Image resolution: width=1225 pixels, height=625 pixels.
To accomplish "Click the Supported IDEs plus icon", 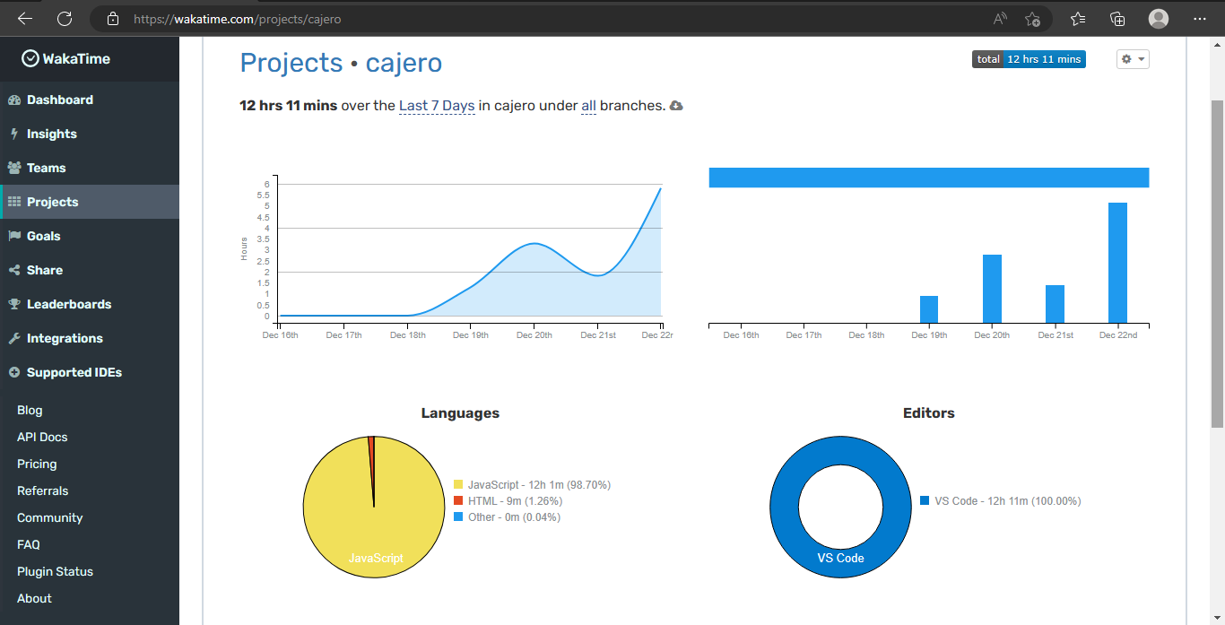I will pyautogui.click(x=14, y=372).
